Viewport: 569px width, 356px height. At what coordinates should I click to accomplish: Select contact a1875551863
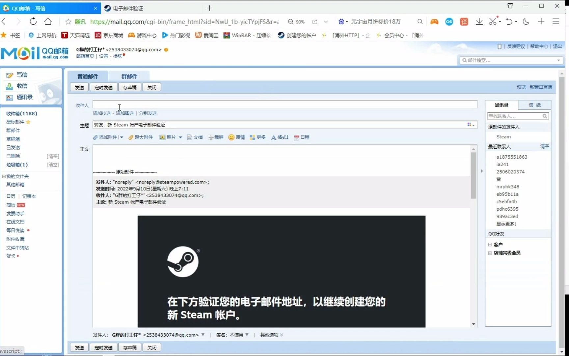tap(512, 157)
